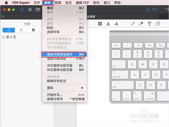Select the text T tool
The width and height of the screenshot is (169, 127).
point(149,24)
